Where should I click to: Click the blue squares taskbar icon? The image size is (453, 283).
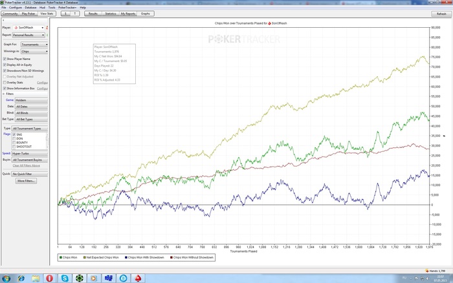pyautogui.click(x=109, y=278)
